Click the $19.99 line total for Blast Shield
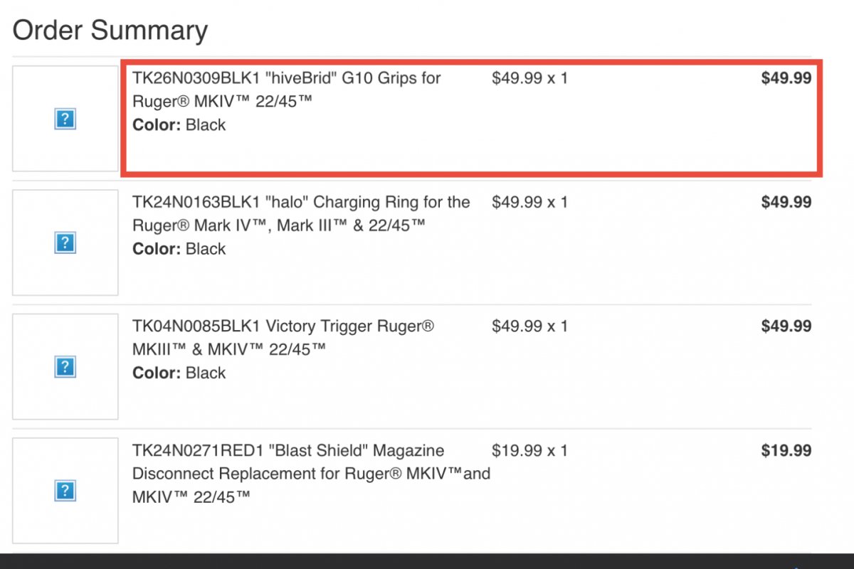 tap(786, 451)
